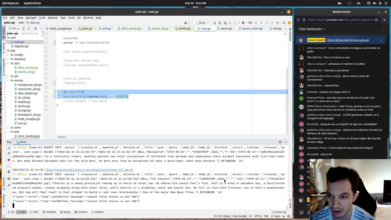The image size is (391, 220).
Task: Select threadpool_job.go in project tree
Action: pyautogui.click(x=29, y=115)
